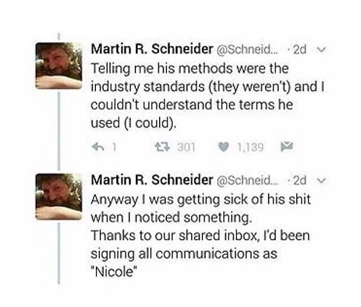Open the chevron menu on the "Nicole" tweet
The width and height of the screenshot is (361, 307).
(x=321, y=180)
